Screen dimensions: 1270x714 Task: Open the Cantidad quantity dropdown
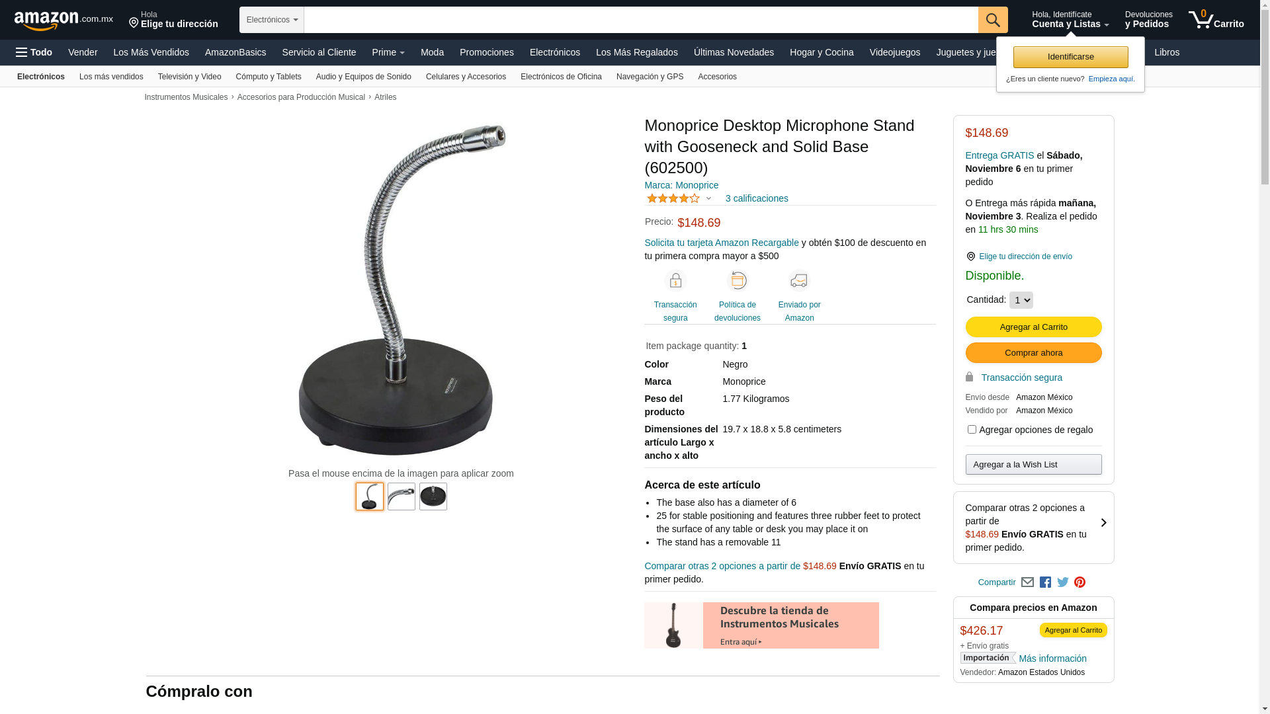pyautogui.click(x=1021, y=300)
